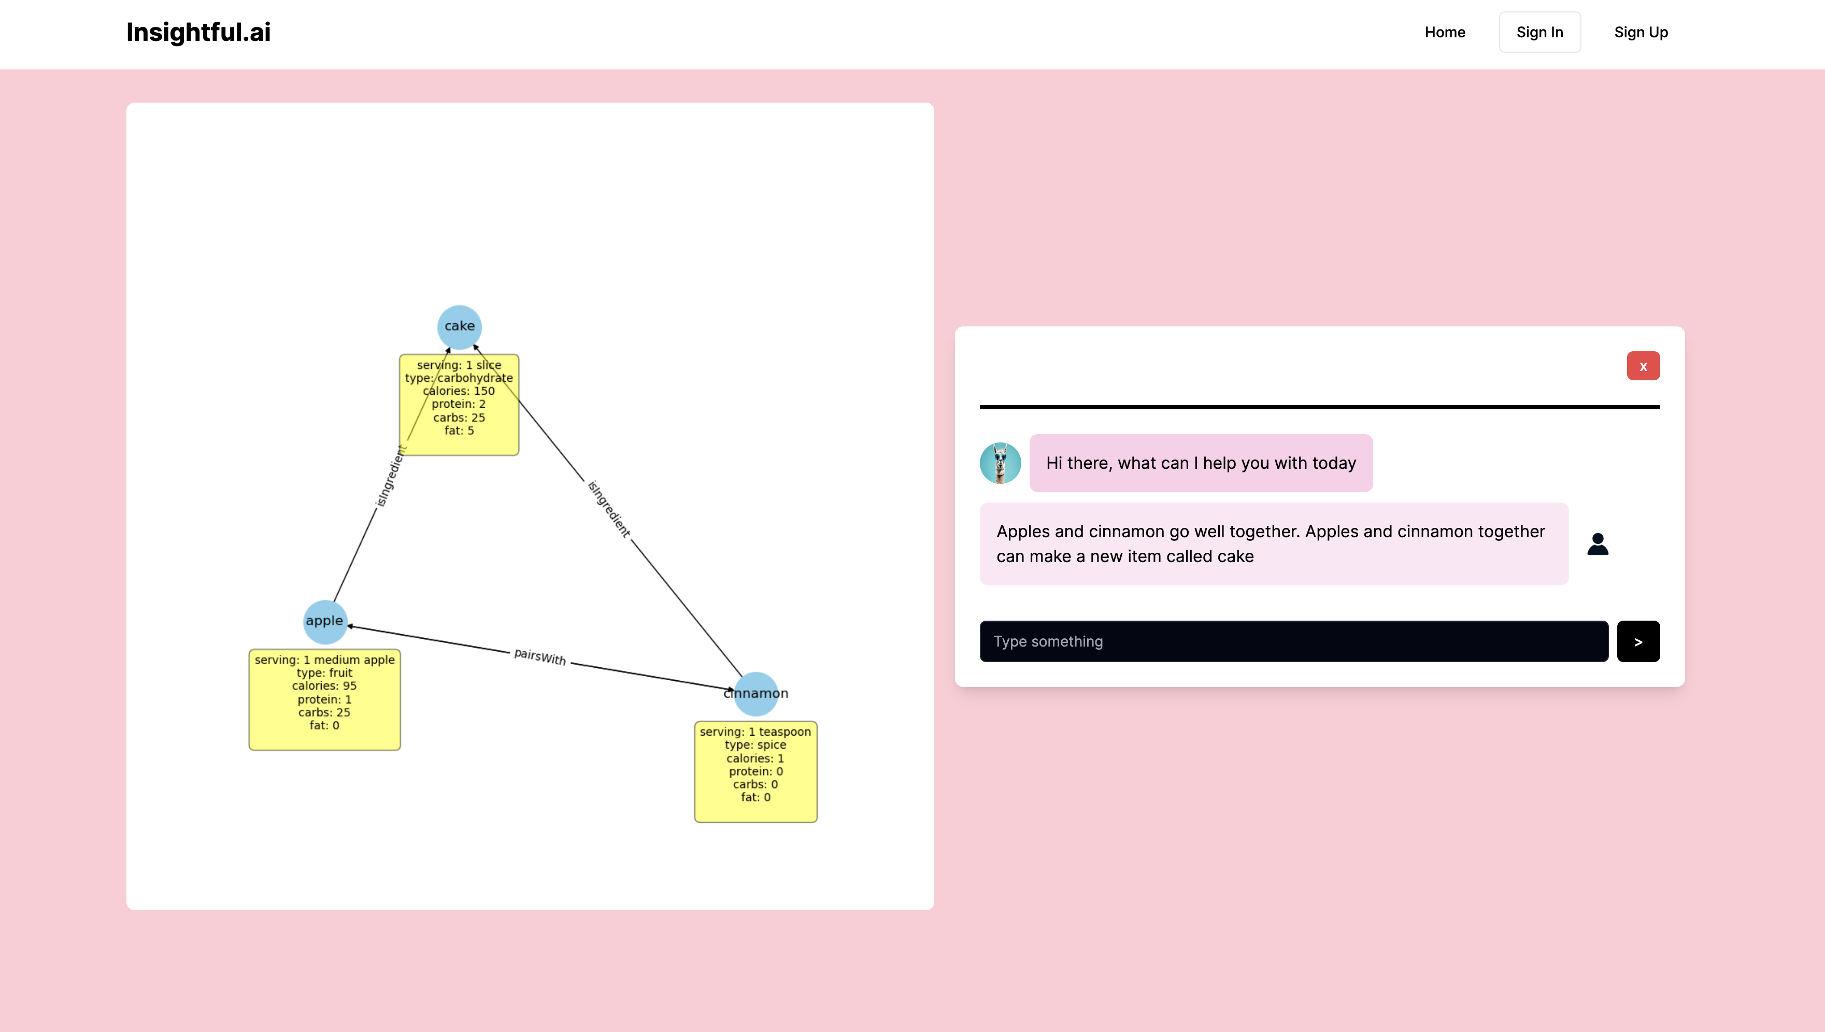The image size is (1825, 1032).
Task: Focus the Type something input field
Action: (1293, 641)
